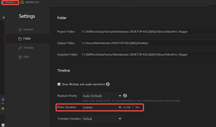Expand the Transition Duration dropdown

(x=102, y=119)
